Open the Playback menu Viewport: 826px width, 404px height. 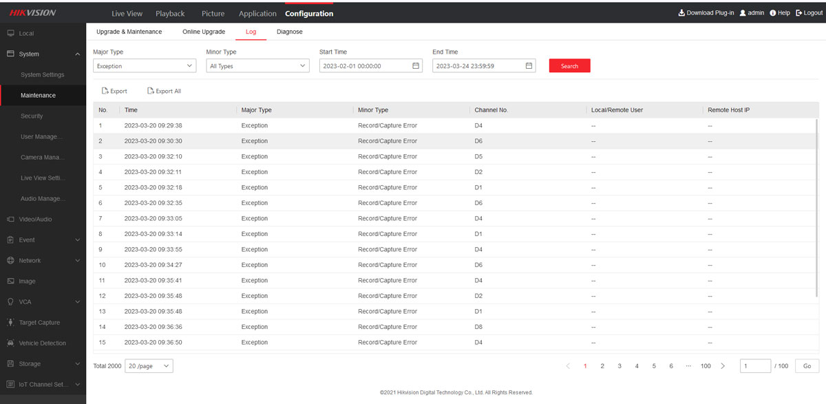(x=170, y=14)
